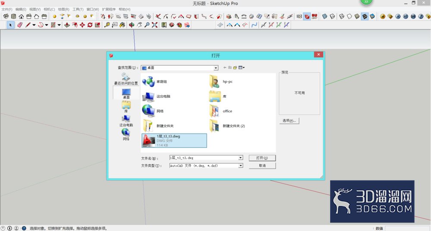
Task: Activate the Arc drawing tool
Action: pyautogui.click(x=41, y=25)
